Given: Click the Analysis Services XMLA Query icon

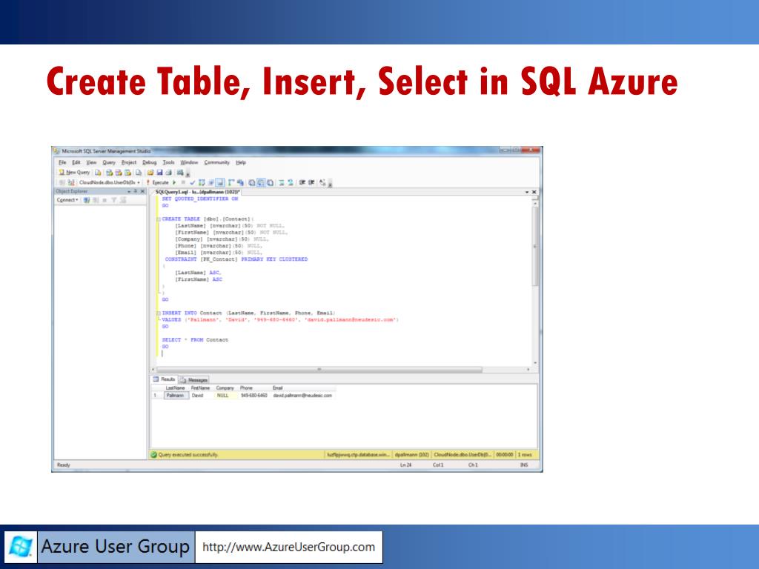Looking at the screenshot, I should [x=127, y=172].
